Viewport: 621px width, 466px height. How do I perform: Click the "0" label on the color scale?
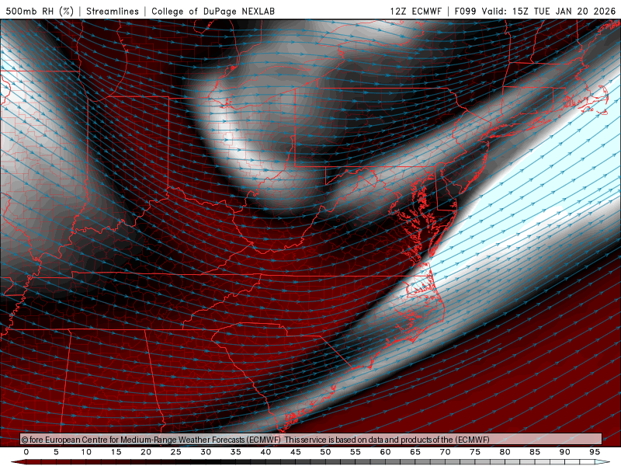click(x=26, y=452)
